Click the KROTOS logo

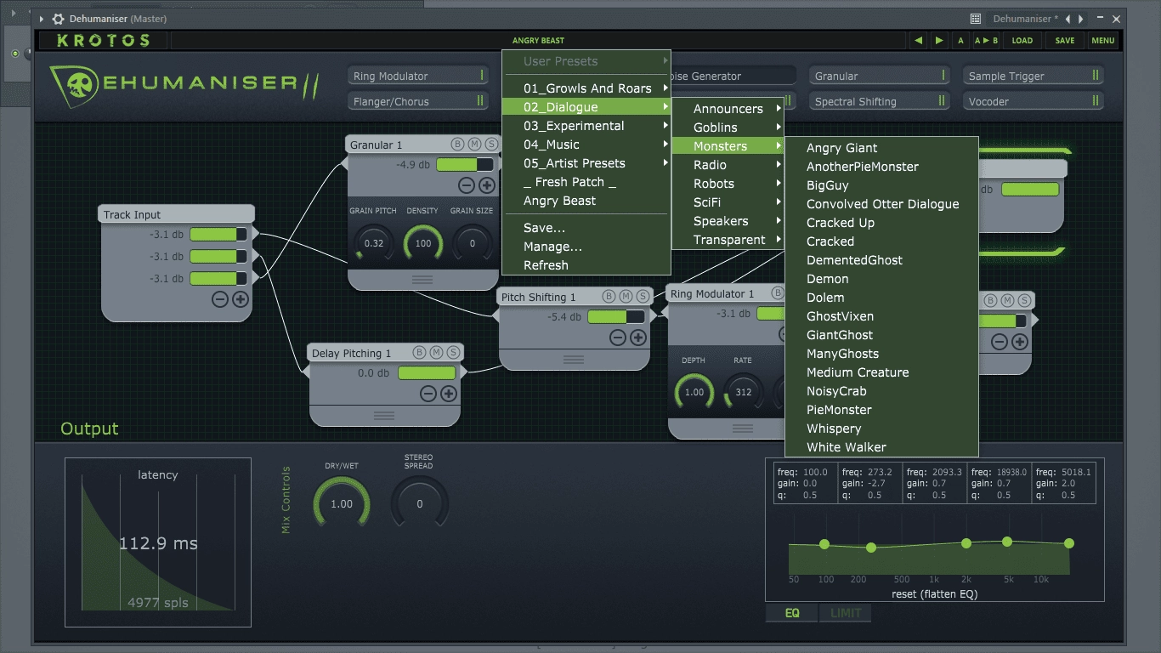coord(104,40)
